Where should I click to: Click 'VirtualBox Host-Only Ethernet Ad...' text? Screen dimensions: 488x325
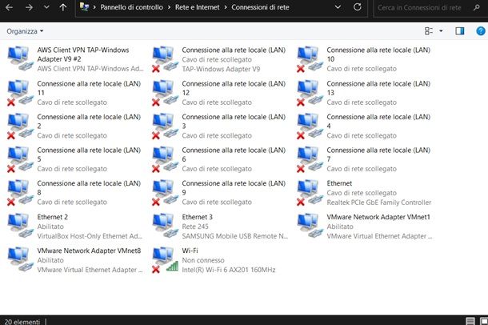pyautogui.click(x=90, y=236)
